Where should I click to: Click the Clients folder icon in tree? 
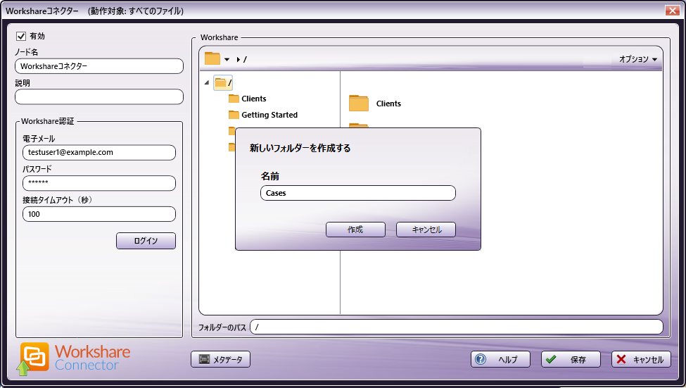[x=234, y=99]
